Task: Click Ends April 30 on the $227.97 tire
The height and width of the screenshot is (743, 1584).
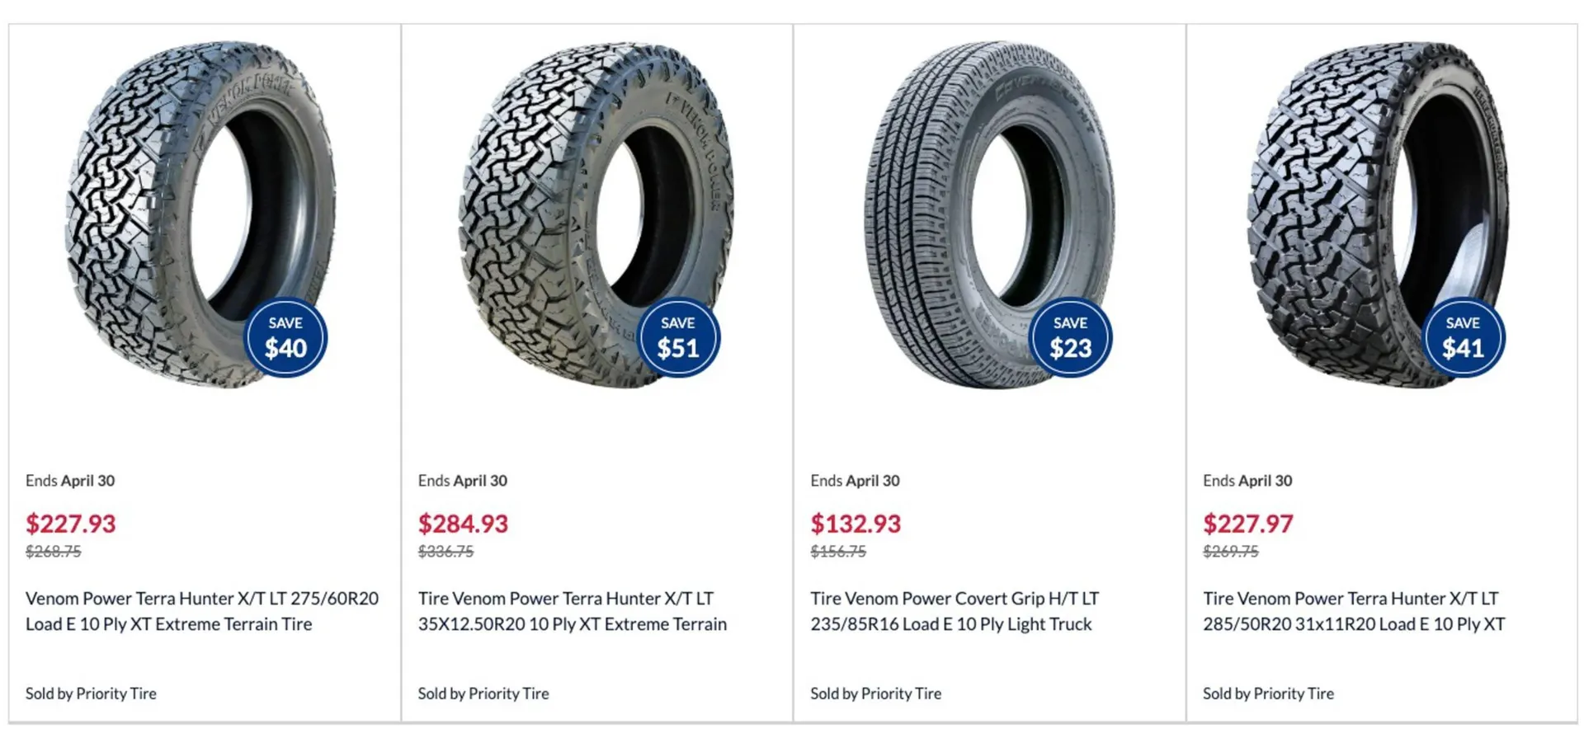Action: tap(1247, 481)
